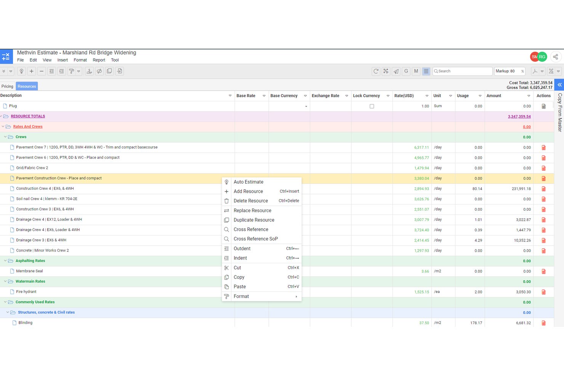Click the Outdent toolbar icon
Screen dimensions: 564x376
51,71
